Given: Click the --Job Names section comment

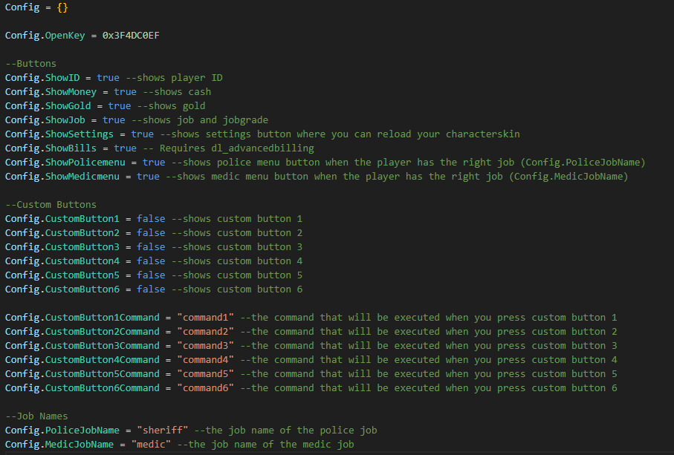Looking at the screenshot, I should click(x=36, y=416).
